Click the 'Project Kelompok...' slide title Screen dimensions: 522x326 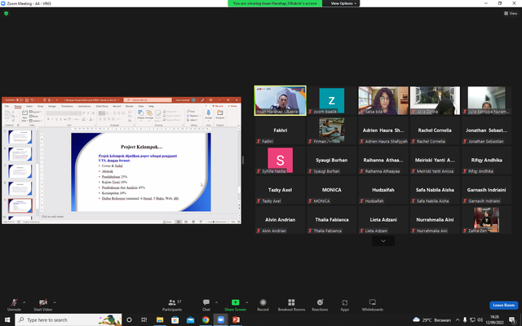[x=141, y=147]
